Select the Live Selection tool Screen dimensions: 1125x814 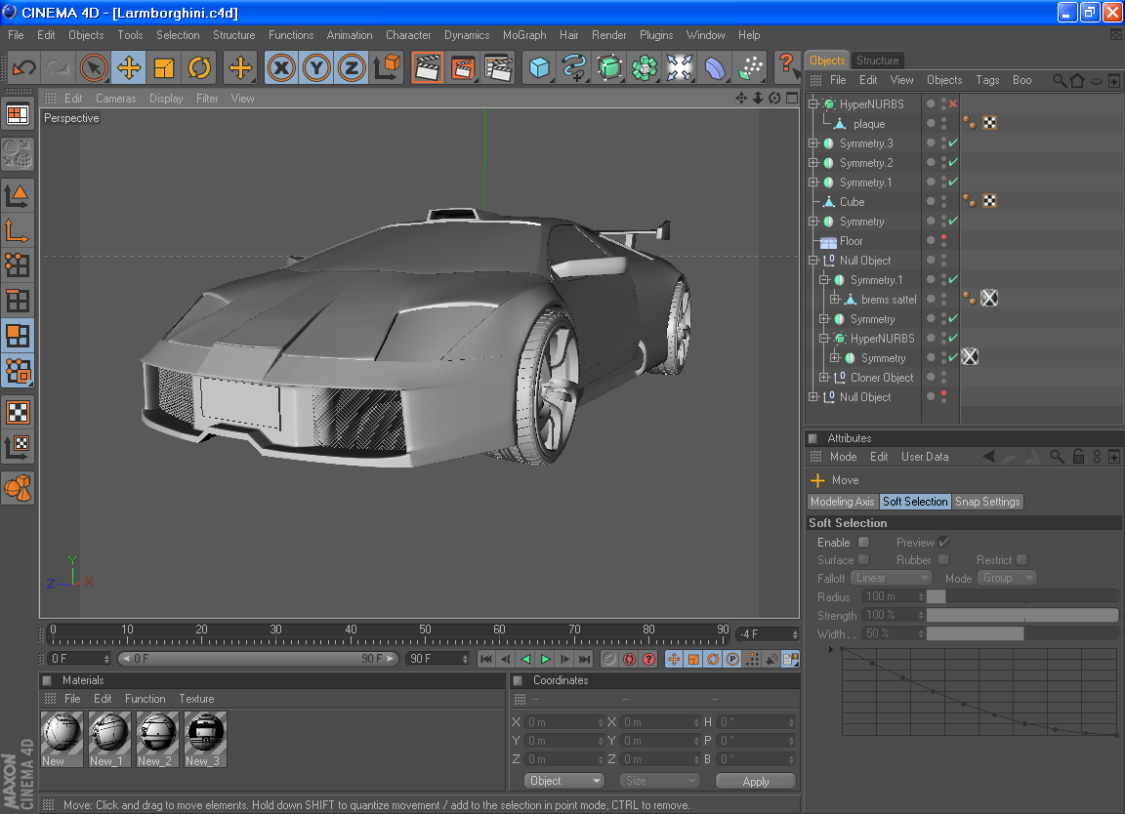click(94, 68)
